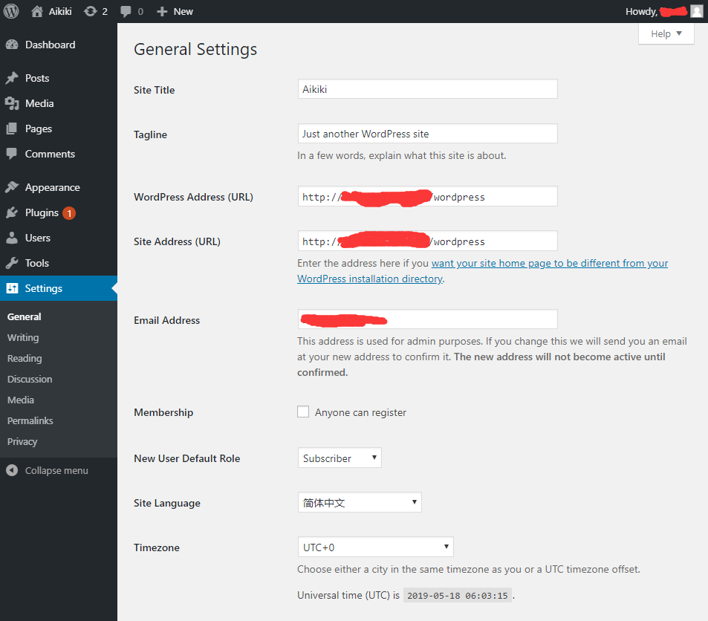Click the Users person icon
708x621 pixels.
click(x=12, y=238)
